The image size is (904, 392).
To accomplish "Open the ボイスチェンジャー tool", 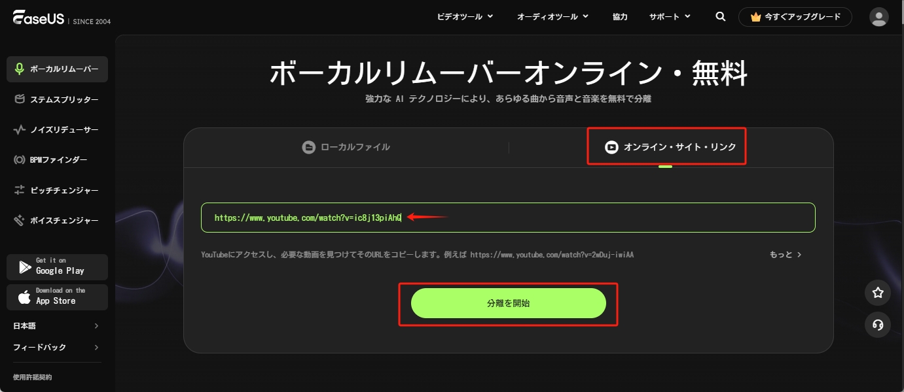I will point(57,220).
